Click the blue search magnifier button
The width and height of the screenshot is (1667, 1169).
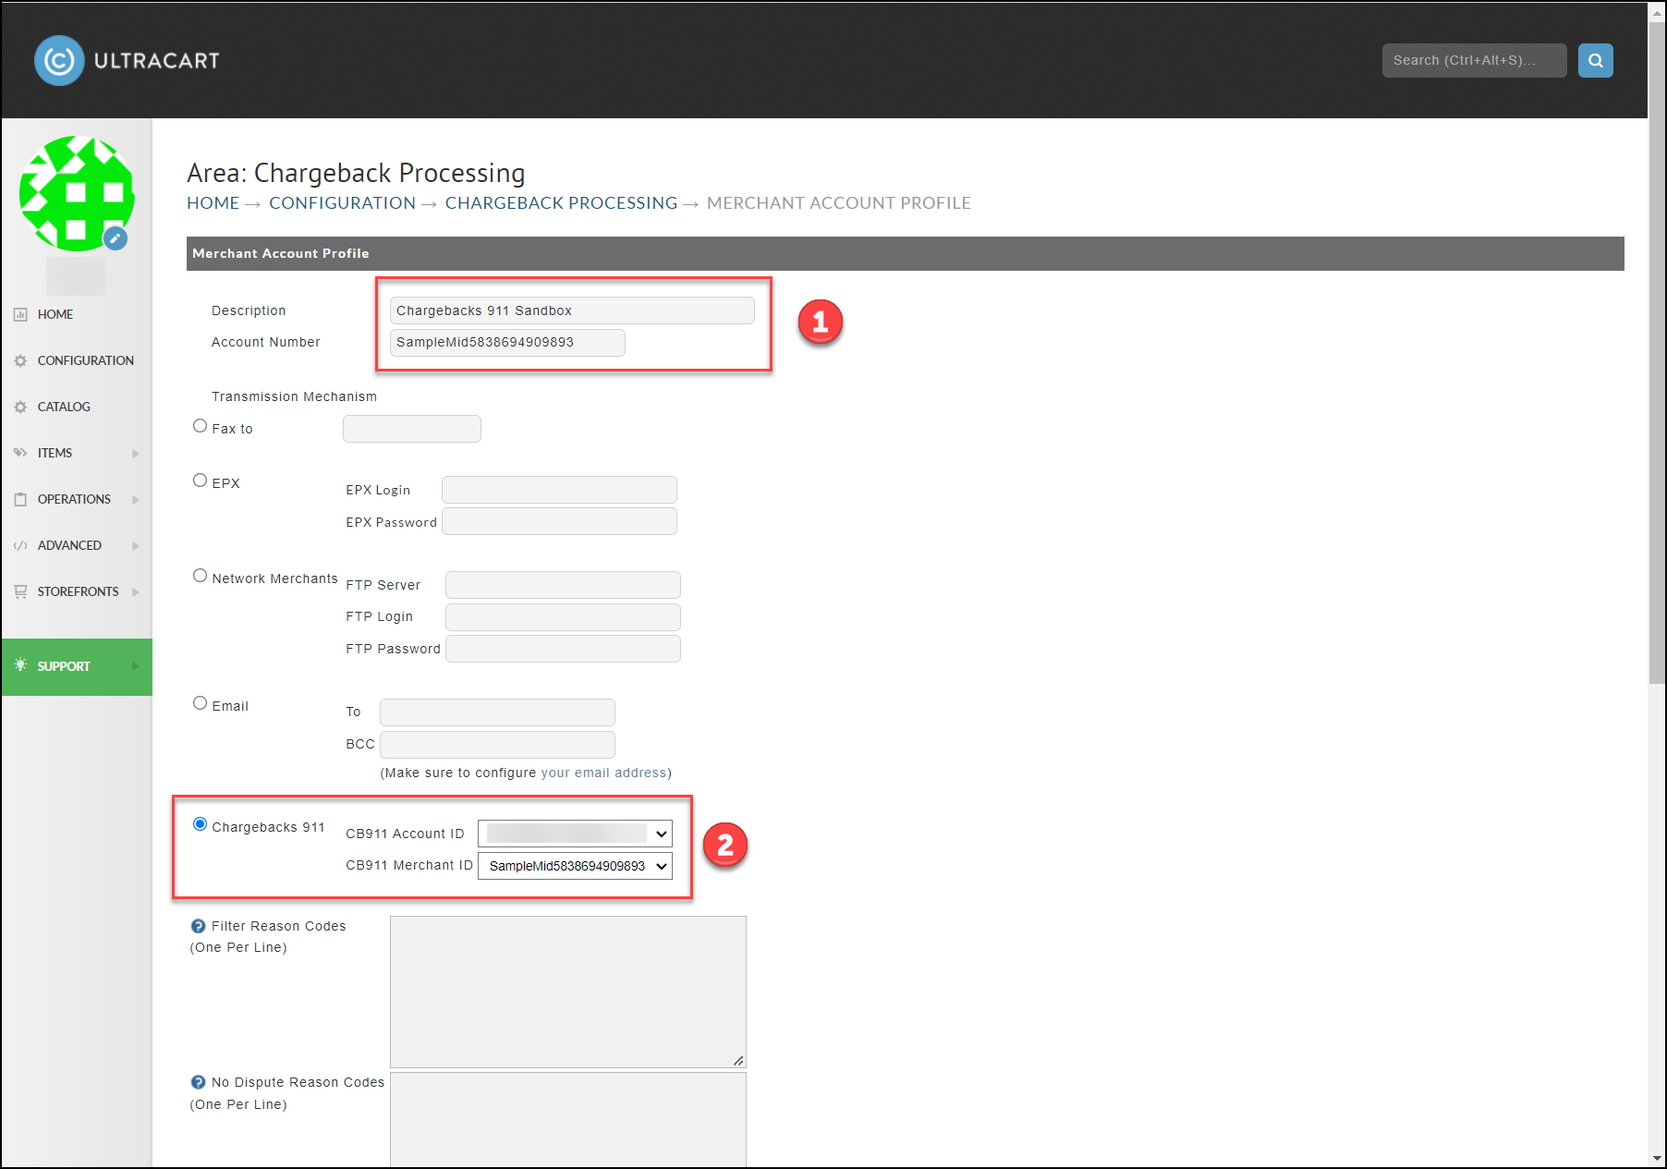coord(1595,61)
